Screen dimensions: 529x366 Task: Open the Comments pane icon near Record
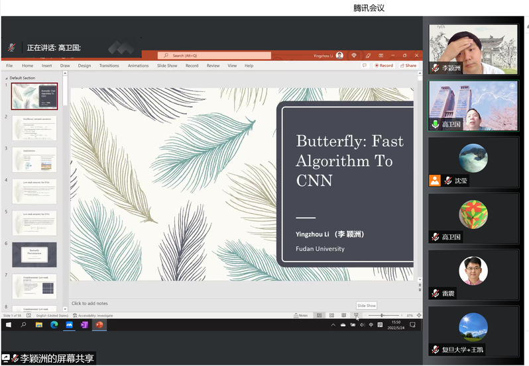(365, 66)
